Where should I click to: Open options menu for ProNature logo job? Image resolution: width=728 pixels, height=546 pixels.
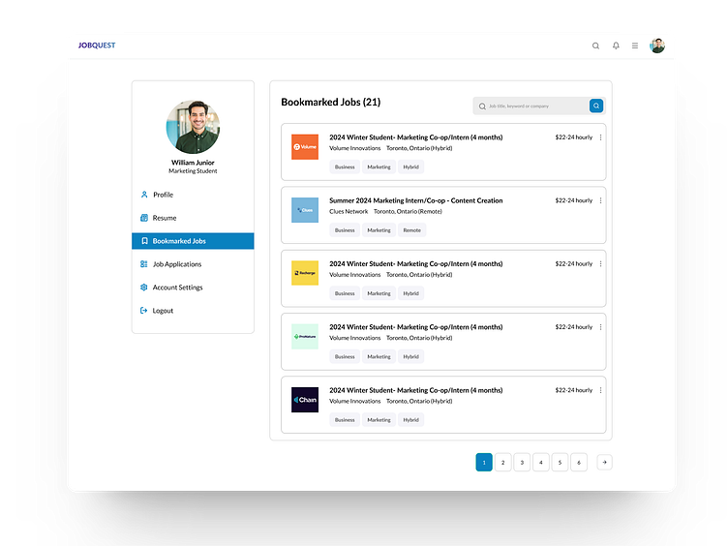coord(600,327)
